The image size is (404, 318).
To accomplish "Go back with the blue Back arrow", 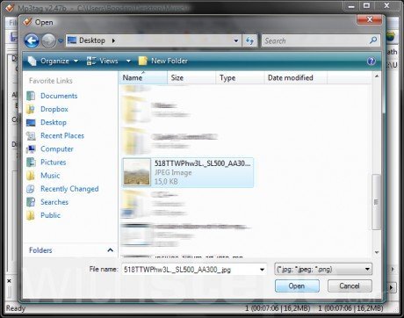I will point(32,40).
